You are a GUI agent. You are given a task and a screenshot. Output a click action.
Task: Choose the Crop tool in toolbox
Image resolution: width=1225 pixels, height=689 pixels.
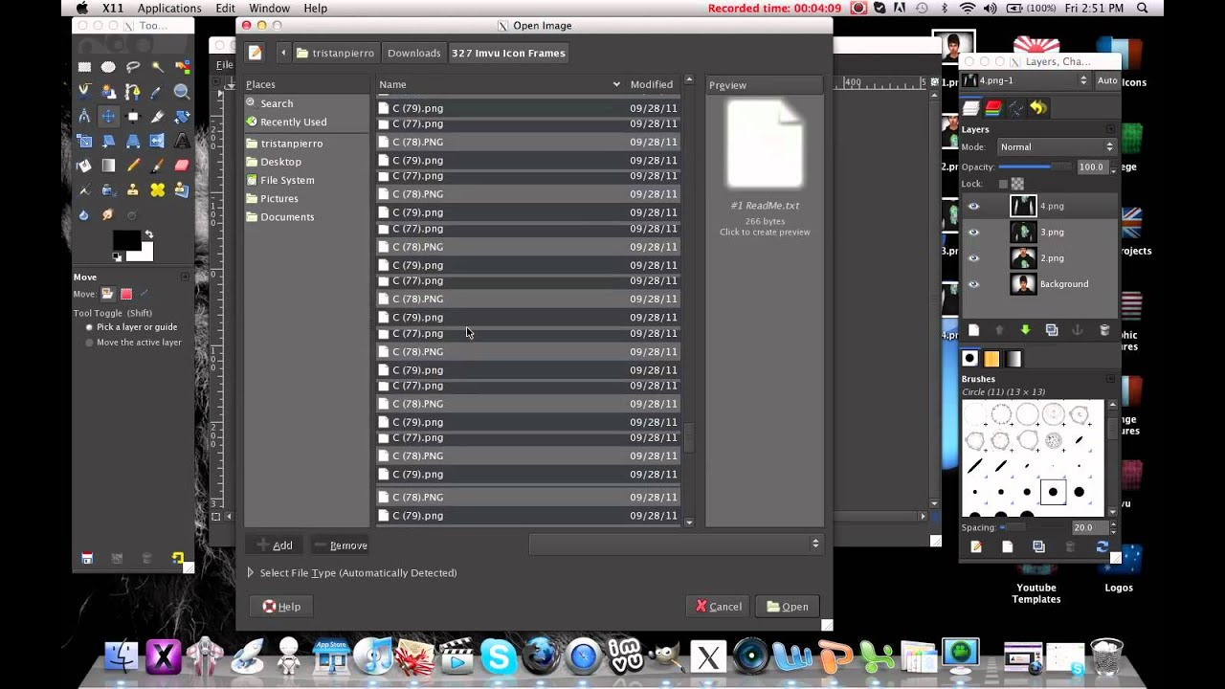(157, 117)
